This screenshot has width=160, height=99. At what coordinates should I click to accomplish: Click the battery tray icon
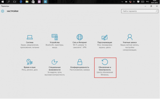pos(126,2)
